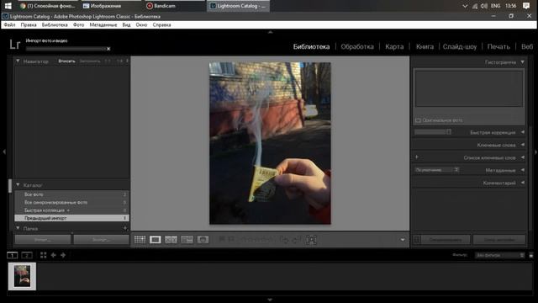The width and height of the screenshot is (538, 303).
Task: Click the face region draw tool icon
Action: point(311,240)
